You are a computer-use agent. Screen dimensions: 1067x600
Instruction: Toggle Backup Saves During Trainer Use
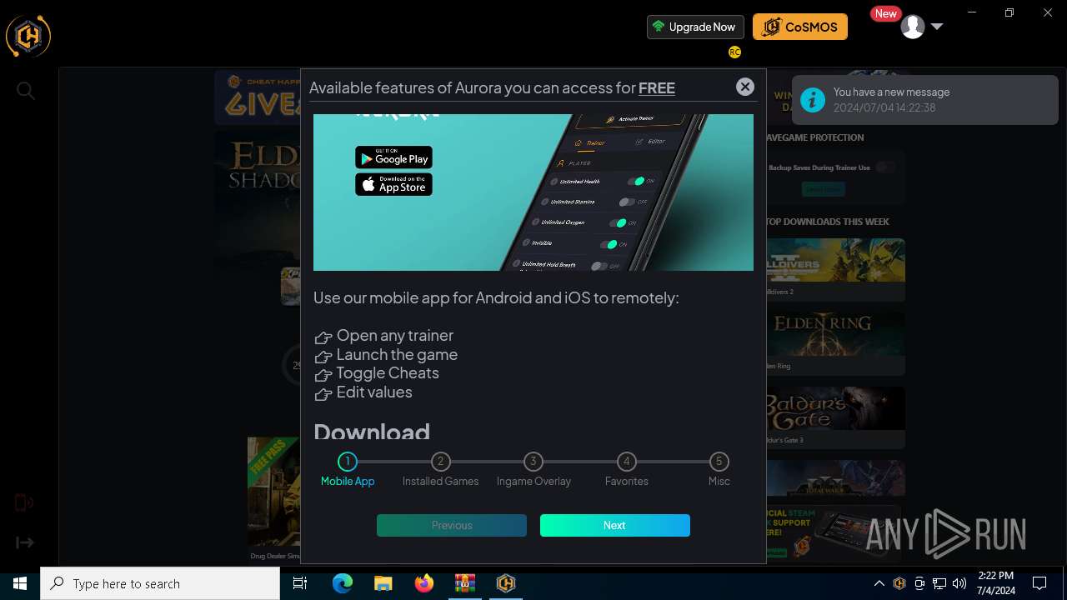885,167
